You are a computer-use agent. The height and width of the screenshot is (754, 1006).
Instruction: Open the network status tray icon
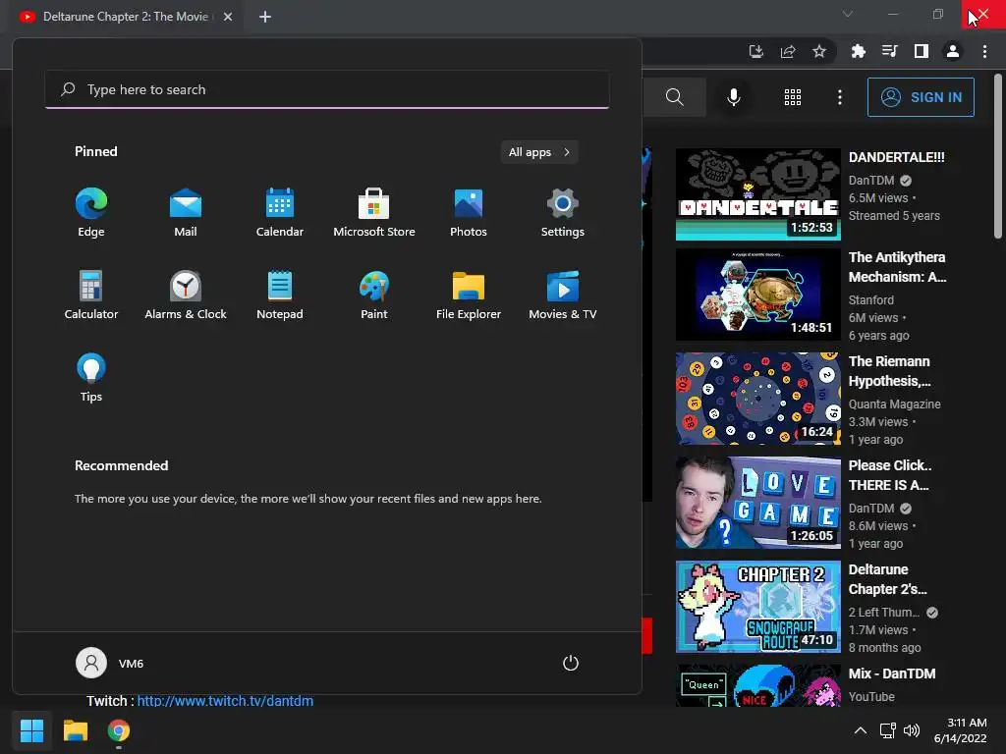[887, 730]
